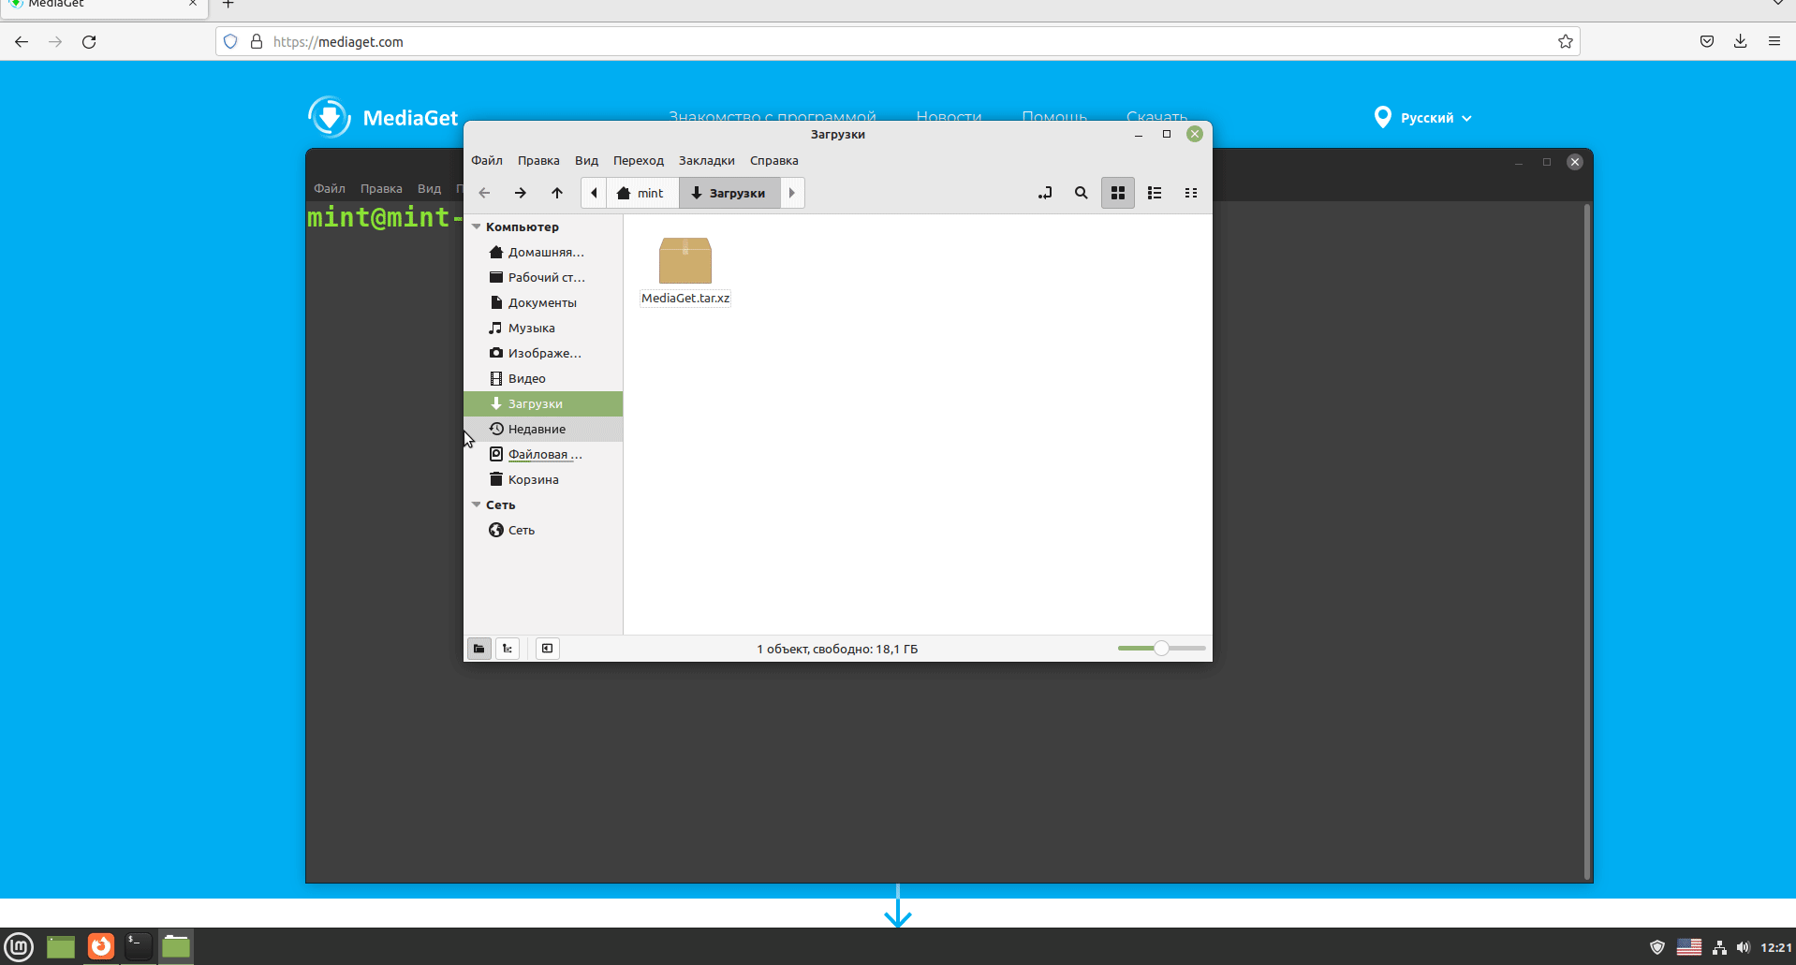Open the Файл menu in file manager
The height and width of the screenshot is (965, 1796).
click(x=487, y=160)
